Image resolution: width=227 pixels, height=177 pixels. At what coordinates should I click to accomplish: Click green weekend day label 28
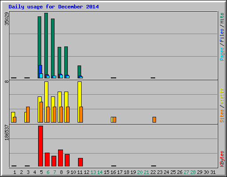click(x=193, y=172)
